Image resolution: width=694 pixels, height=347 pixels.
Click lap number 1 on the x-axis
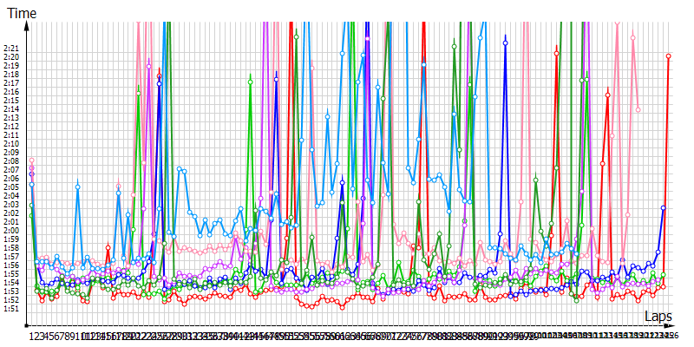32,336
